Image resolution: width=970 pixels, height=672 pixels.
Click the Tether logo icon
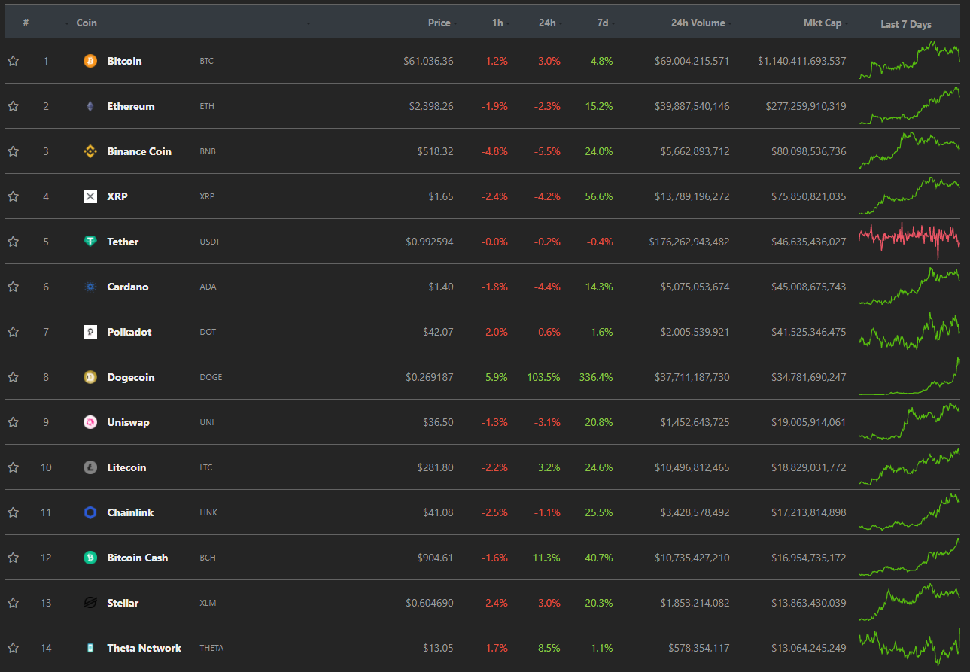point(90,242)
